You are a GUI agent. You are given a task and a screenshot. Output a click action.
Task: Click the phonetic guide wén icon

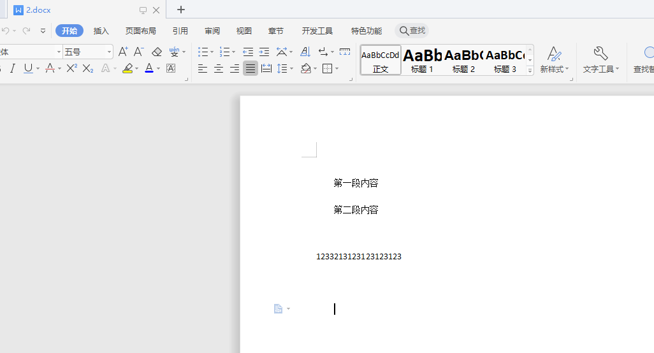coord(174,52)
